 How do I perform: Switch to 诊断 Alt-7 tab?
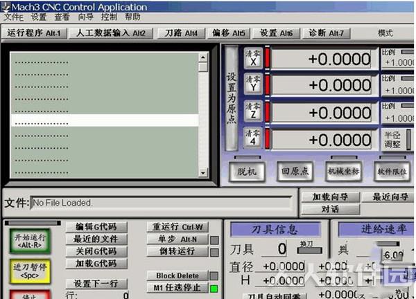pyautogui.click(x=327, y=33)
